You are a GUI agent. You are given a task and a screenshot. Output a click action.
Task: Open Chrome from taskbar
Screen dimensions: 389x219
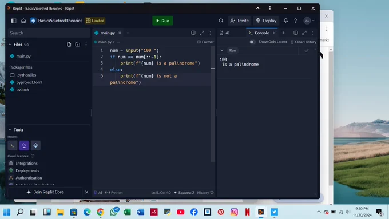click(x=100, y=212)
